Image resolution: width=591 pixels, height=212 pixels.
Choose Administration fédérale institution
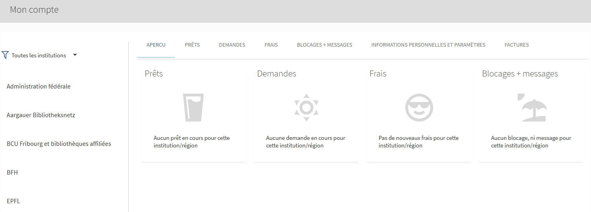39,86
